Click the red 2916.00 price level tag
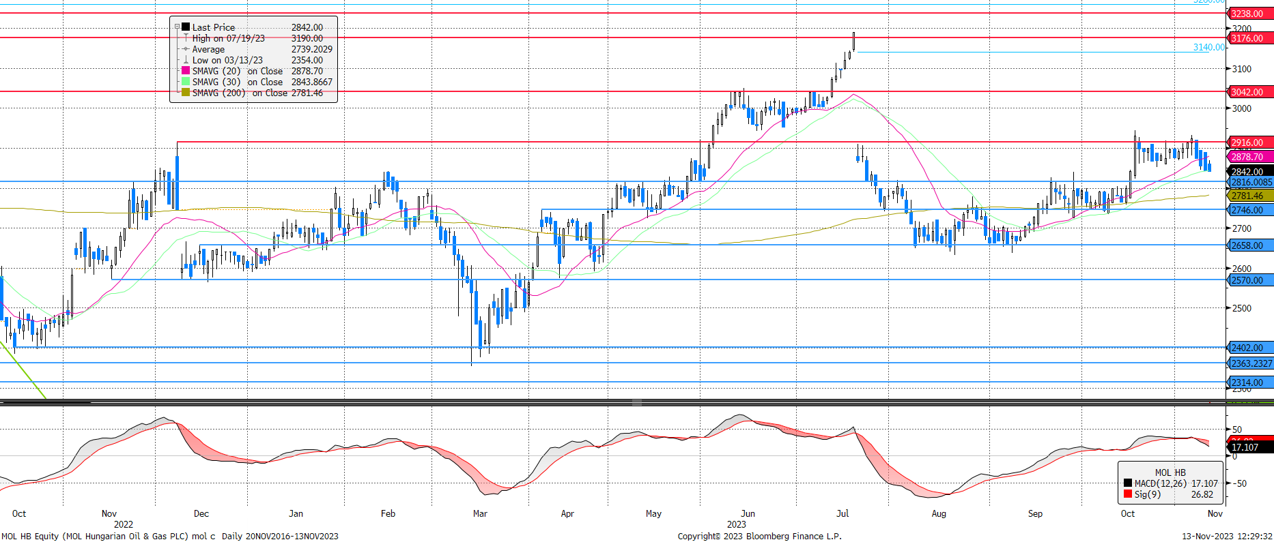Screen dimensions: 1274x542 pyautogui.click(x=1250, y=142)
